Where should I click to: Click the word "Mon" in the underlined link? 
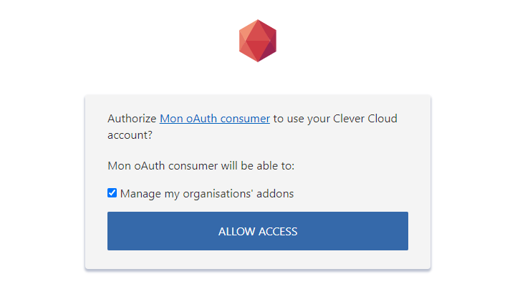click(x=171, y=119)
